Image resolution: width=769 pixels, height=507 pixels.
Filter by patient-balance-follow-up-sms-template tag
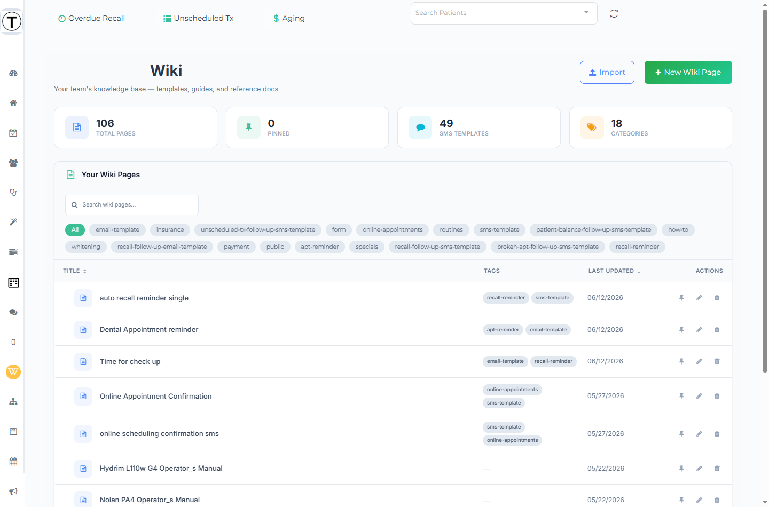pos(594,230)
